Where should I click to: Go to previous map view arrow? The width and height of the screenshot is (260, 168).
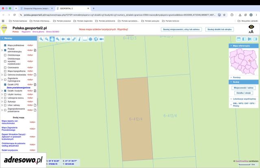tap(63, 39)
